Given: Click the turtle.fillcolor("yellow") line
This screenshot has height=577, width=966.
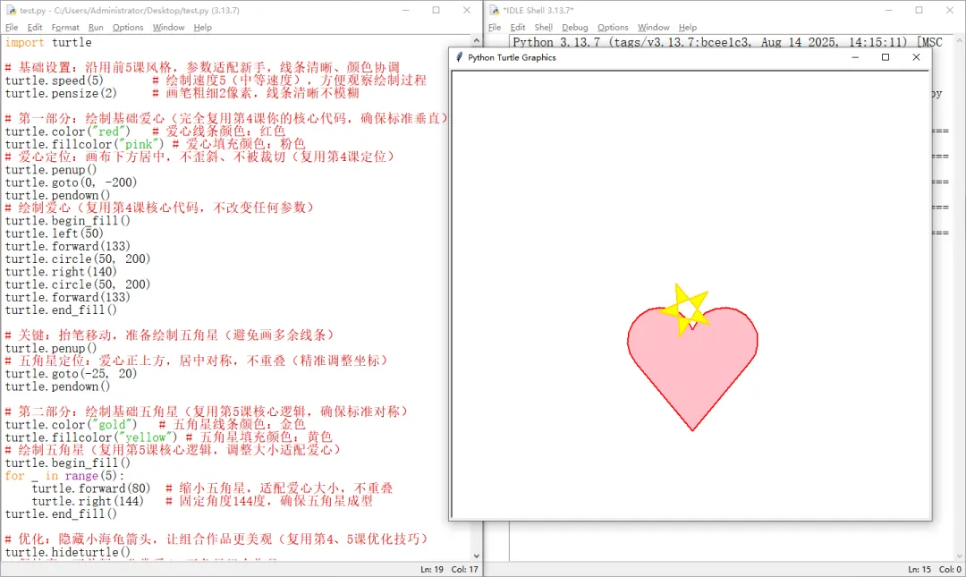Looking at the screenshot, I should 91,437.
